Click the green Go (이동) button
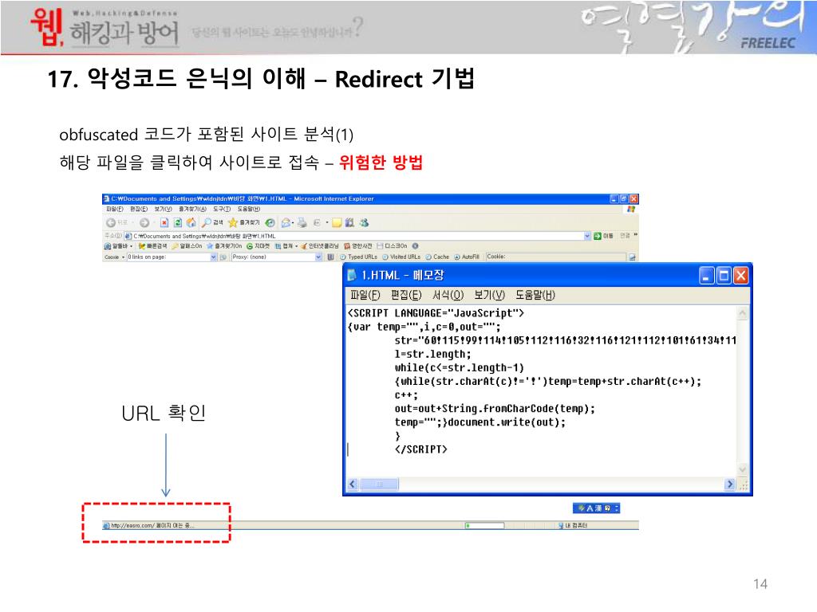The height and width of the screenshot is (612, 817). coord(603,236)
